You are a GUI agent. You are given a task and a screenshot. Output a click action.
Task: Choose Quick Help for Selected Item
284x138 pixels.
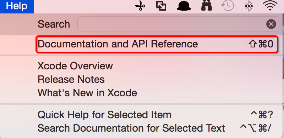coord(141,115)
